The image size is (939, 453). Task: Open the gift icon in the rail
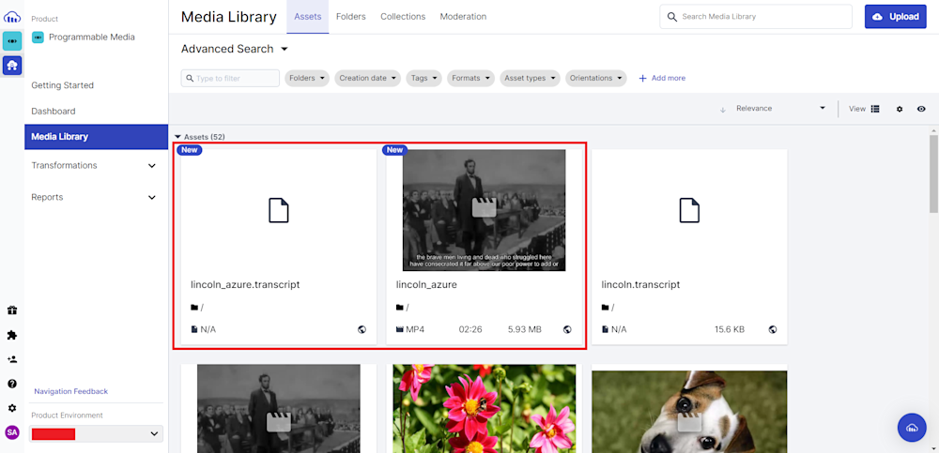(12, 310)
